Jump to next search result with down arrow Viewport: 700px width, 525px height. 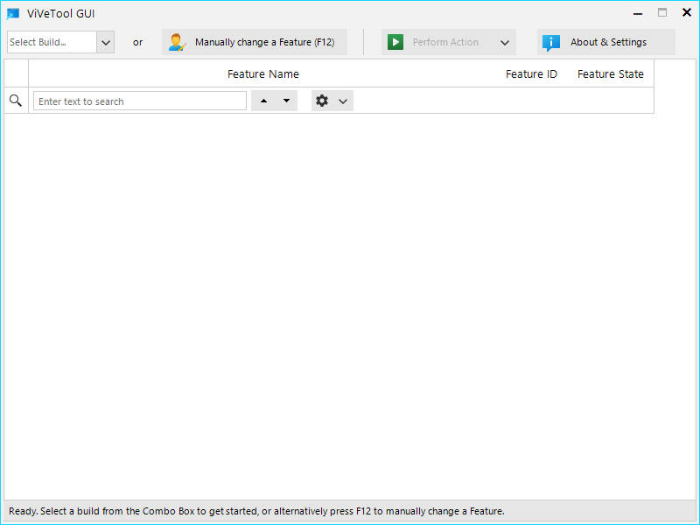pos(286,101)
